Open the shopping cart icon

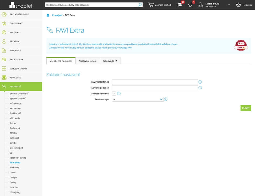[151, 5]
